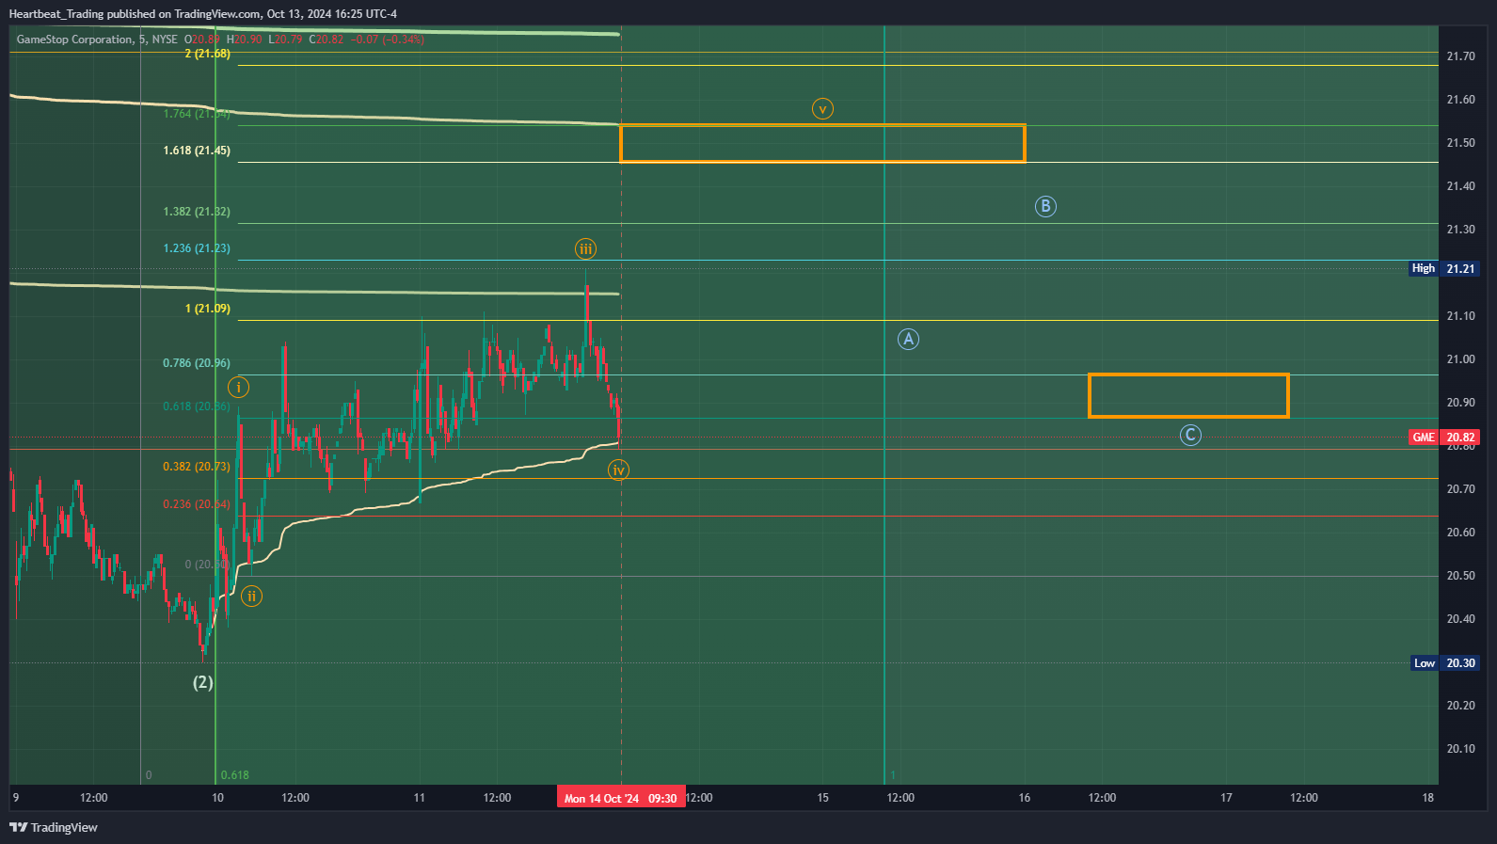Click the C20.82 close value in header

[x=326, y=40]
